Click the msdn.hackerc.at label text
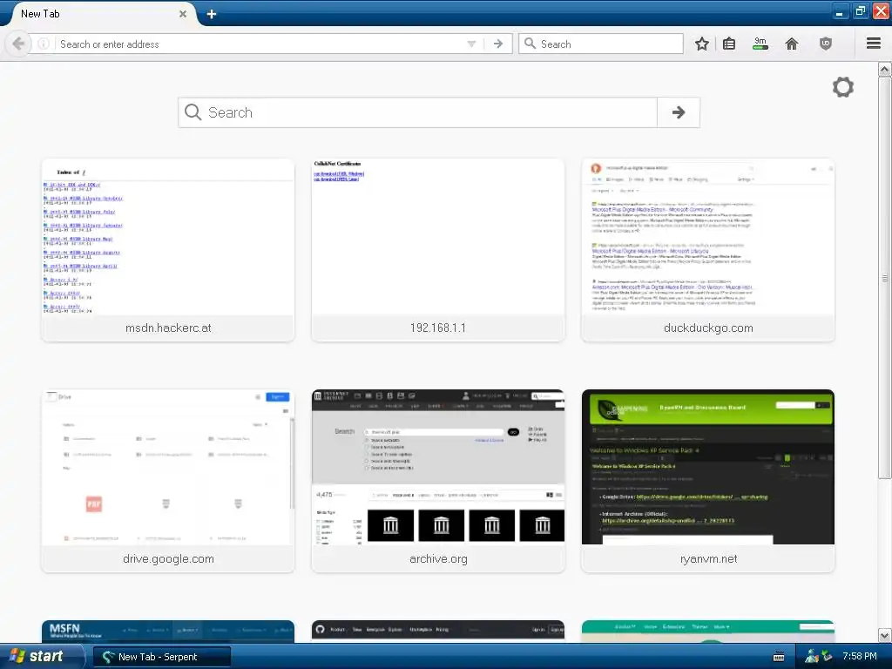 click(168, 328)
